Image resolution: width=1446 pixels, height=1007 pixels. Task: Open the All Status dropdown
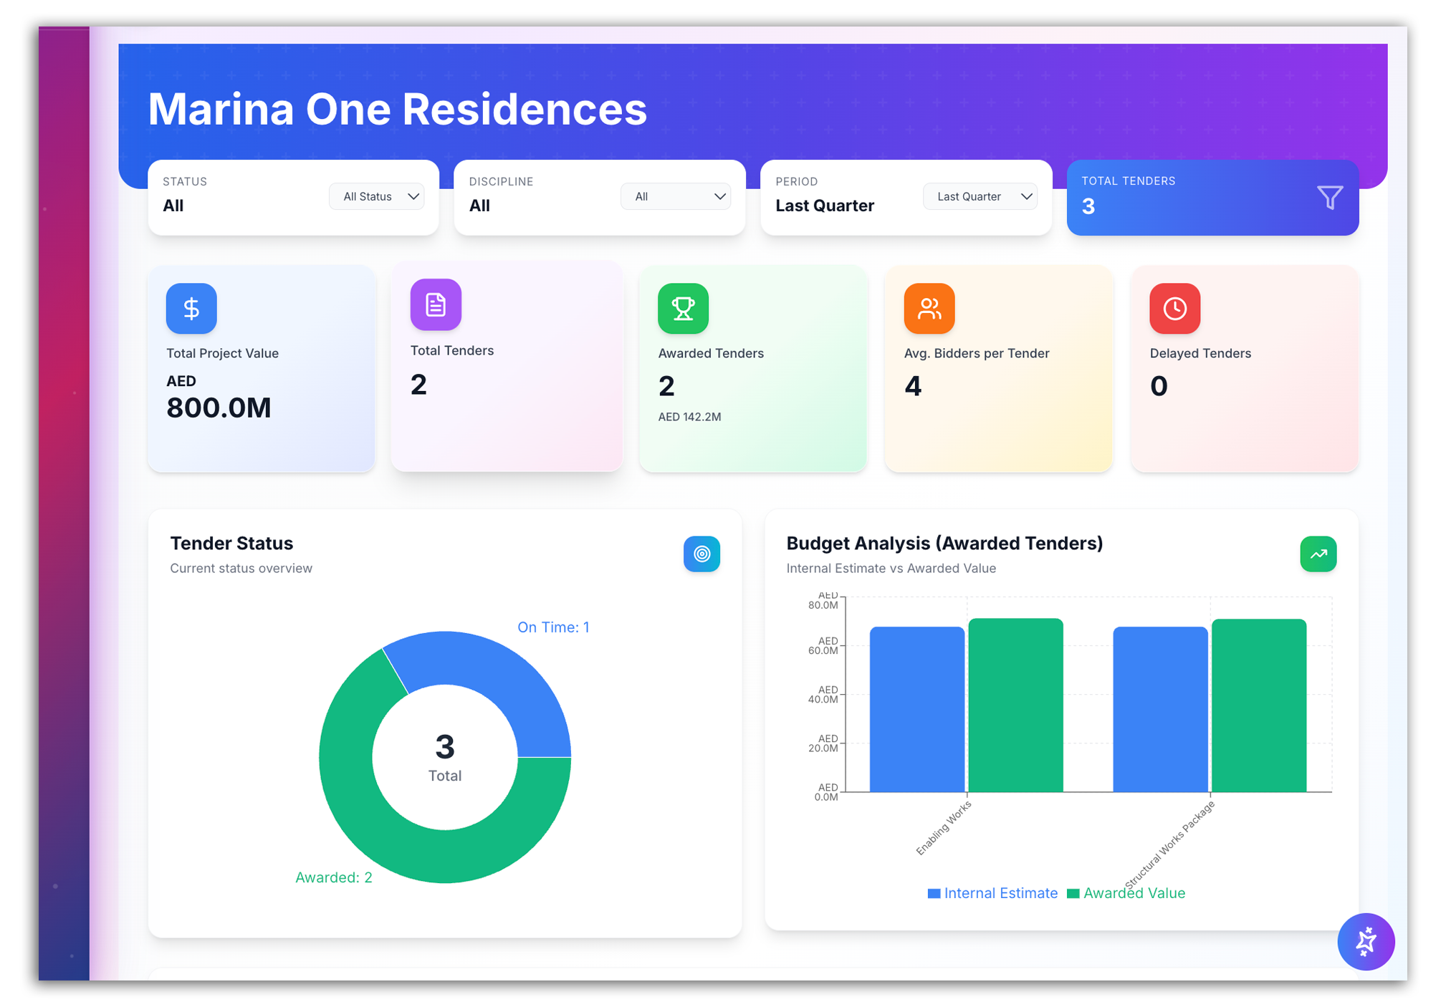[x=377, y=196]
